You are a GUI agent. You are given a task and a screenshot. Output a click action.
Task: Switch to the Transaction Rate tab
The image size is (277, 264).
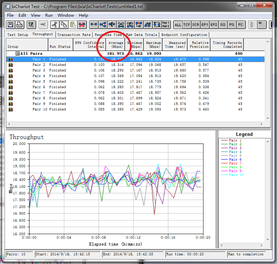pos(74,35)
